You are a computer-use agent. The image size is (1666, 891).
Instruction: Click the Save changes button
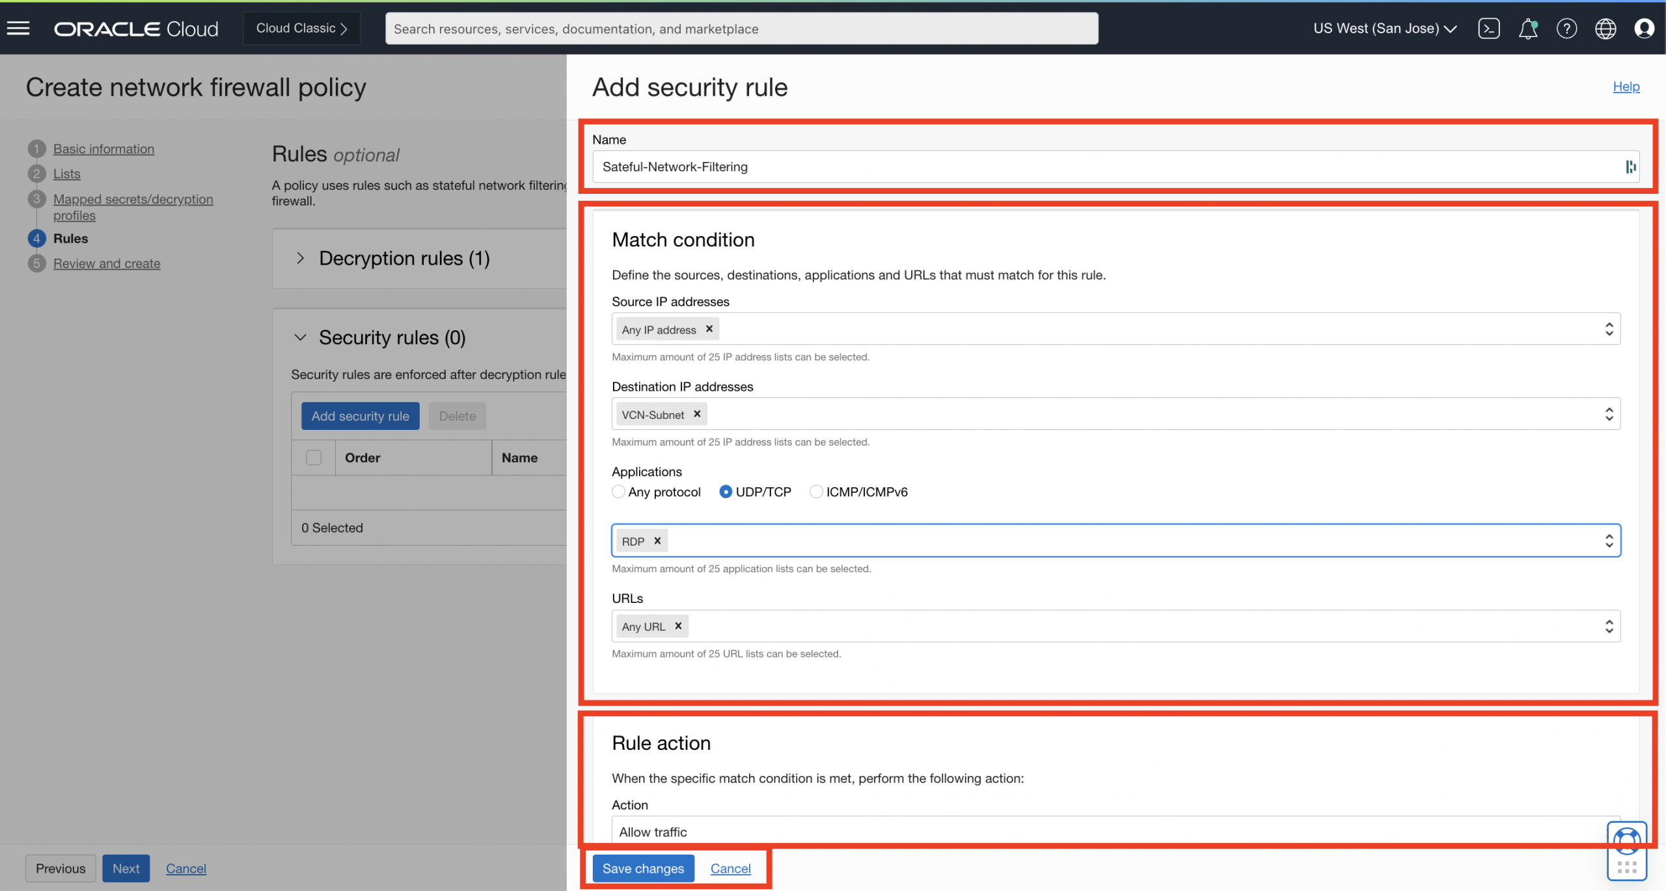pos(643,868)
